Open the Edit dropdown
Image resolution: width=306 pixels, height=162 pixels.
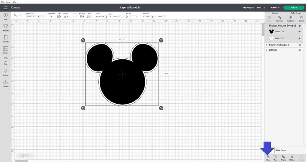tap(59, 16)
